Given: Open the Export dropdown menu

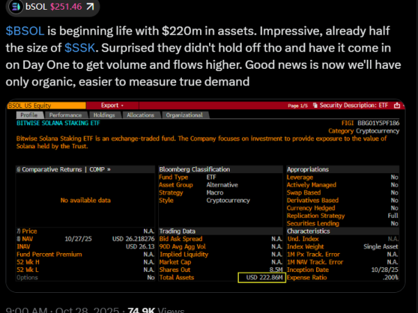Looking at the screenshot, I should click(112, 106).
